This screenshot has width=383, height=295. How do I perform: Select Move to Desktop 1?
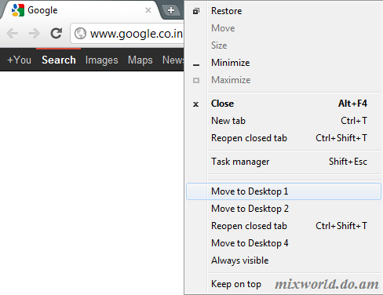pyautogui.click(x=283, y=191)
